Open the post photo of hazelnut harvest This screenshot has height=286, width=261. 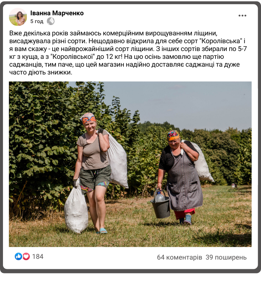click(x=130, y=164)
